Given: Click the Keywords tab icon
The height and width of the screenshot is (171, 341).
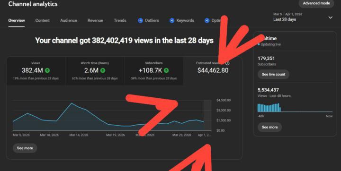Looking at the screenshot, I should pyautogui.click(x=172, y=20).
